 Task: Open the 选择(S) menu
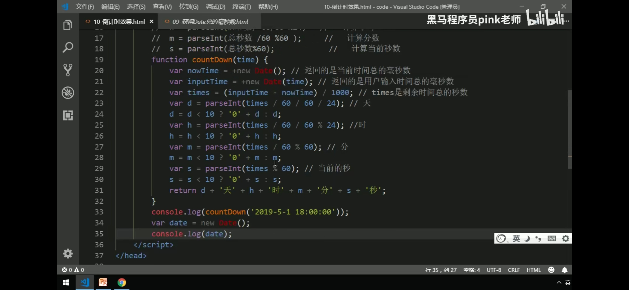[x=136, y=7]
